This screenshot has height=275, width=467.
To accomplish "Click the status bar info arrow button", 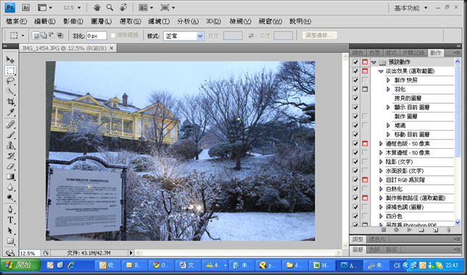I will (x=131, y=253).
